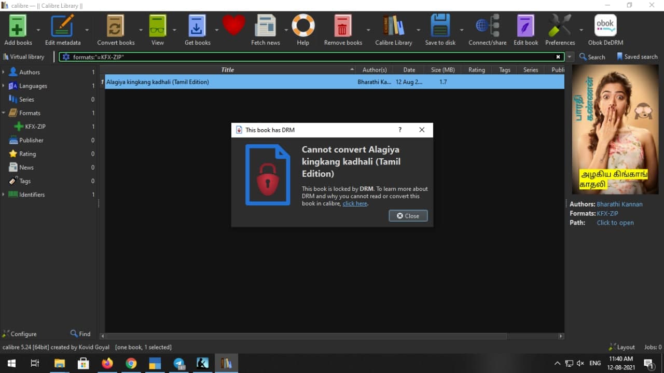Open the Save to disk dropdown arrow
This screenshot has width=664, height=373.
462,30
